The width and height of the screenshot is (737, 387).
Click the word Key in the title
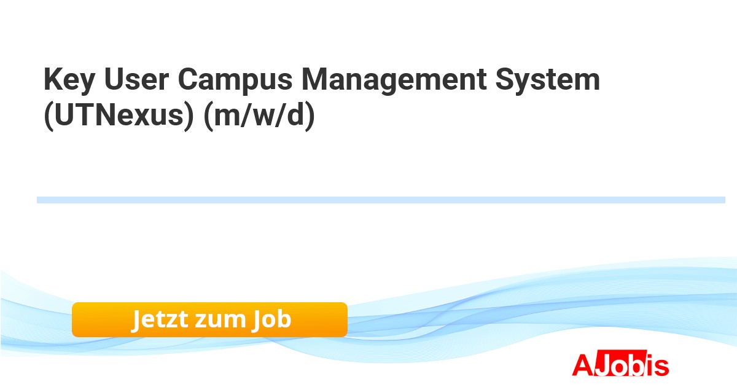point(68,80)
